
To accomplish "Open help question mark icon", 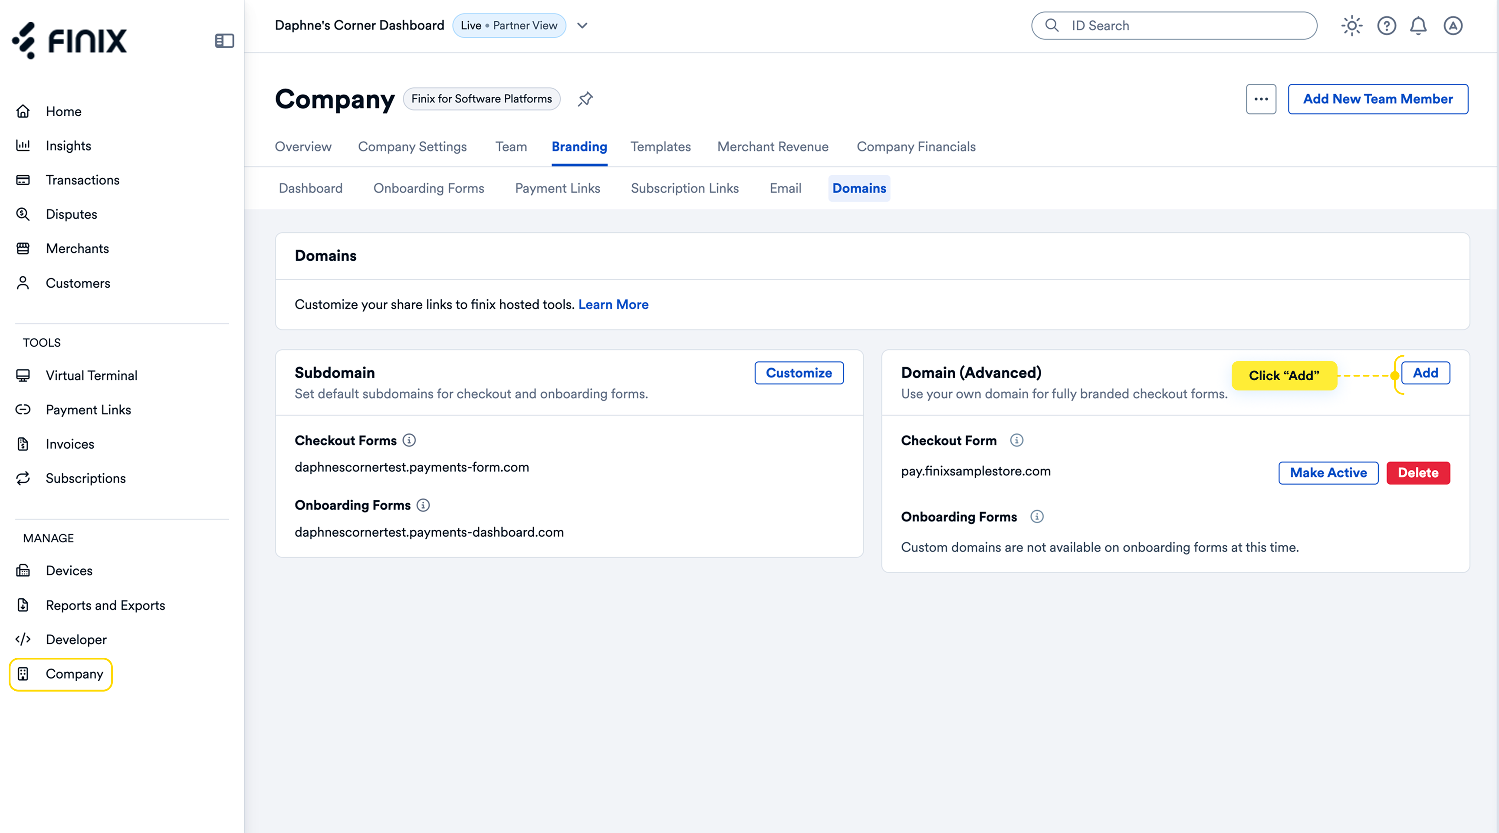I will tap(1387, 26).
